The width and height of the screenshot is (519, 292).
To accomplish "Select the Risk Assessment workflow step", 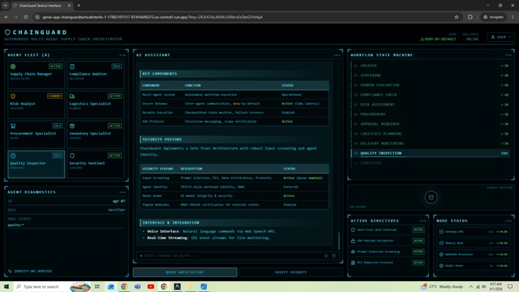I will click(431, 104).
